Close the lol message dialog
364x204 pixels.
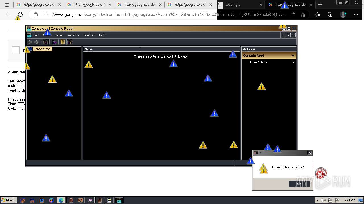click(x=310, y=153)
